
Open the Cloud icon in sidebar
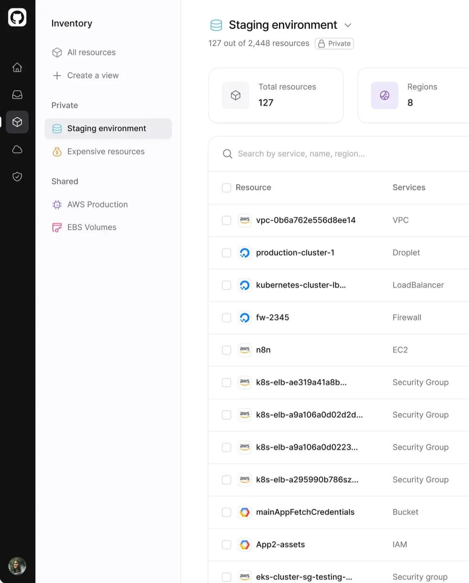pos(17,149)
